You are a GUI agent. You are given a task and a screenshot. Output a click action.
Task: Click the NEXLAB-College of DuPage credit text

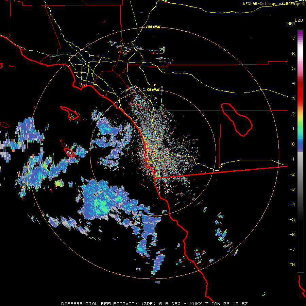[274, 4]
